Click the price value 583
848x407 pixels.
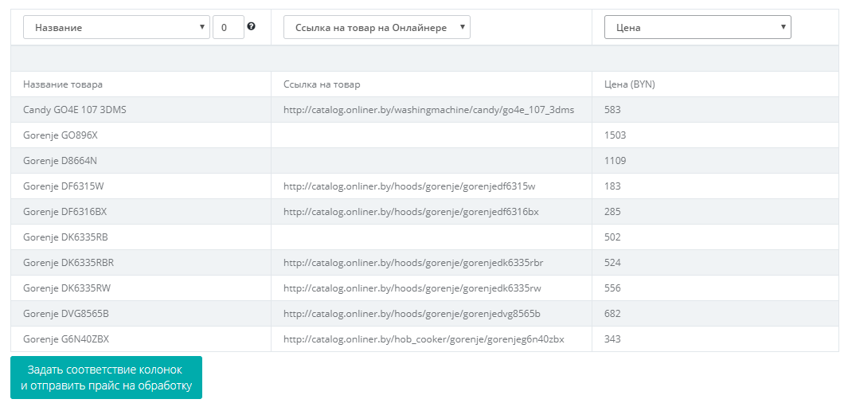pyautogui.click(x=613, y=110)
